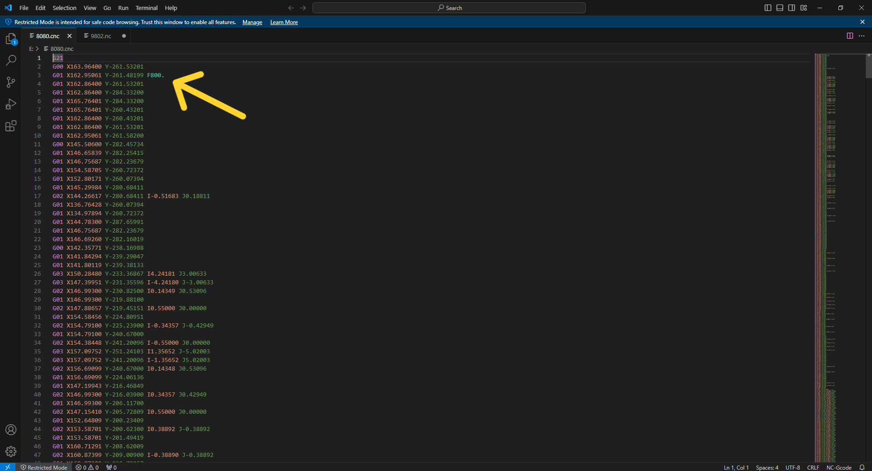
Task: Click Restricted Mode in status bar
Action: [44, 467]
